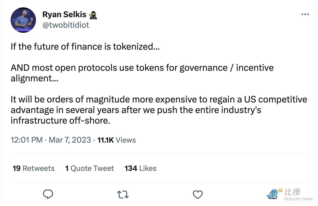Click the orange bitcoin coin on bird logo
The image size is (318, 206).
281,190
